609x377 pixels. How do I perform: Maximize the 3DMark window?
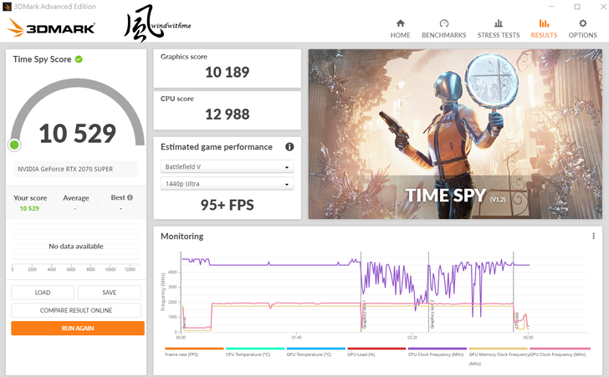click(577, 7)
